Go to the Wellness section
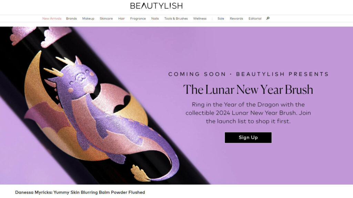 click(200, 19)
